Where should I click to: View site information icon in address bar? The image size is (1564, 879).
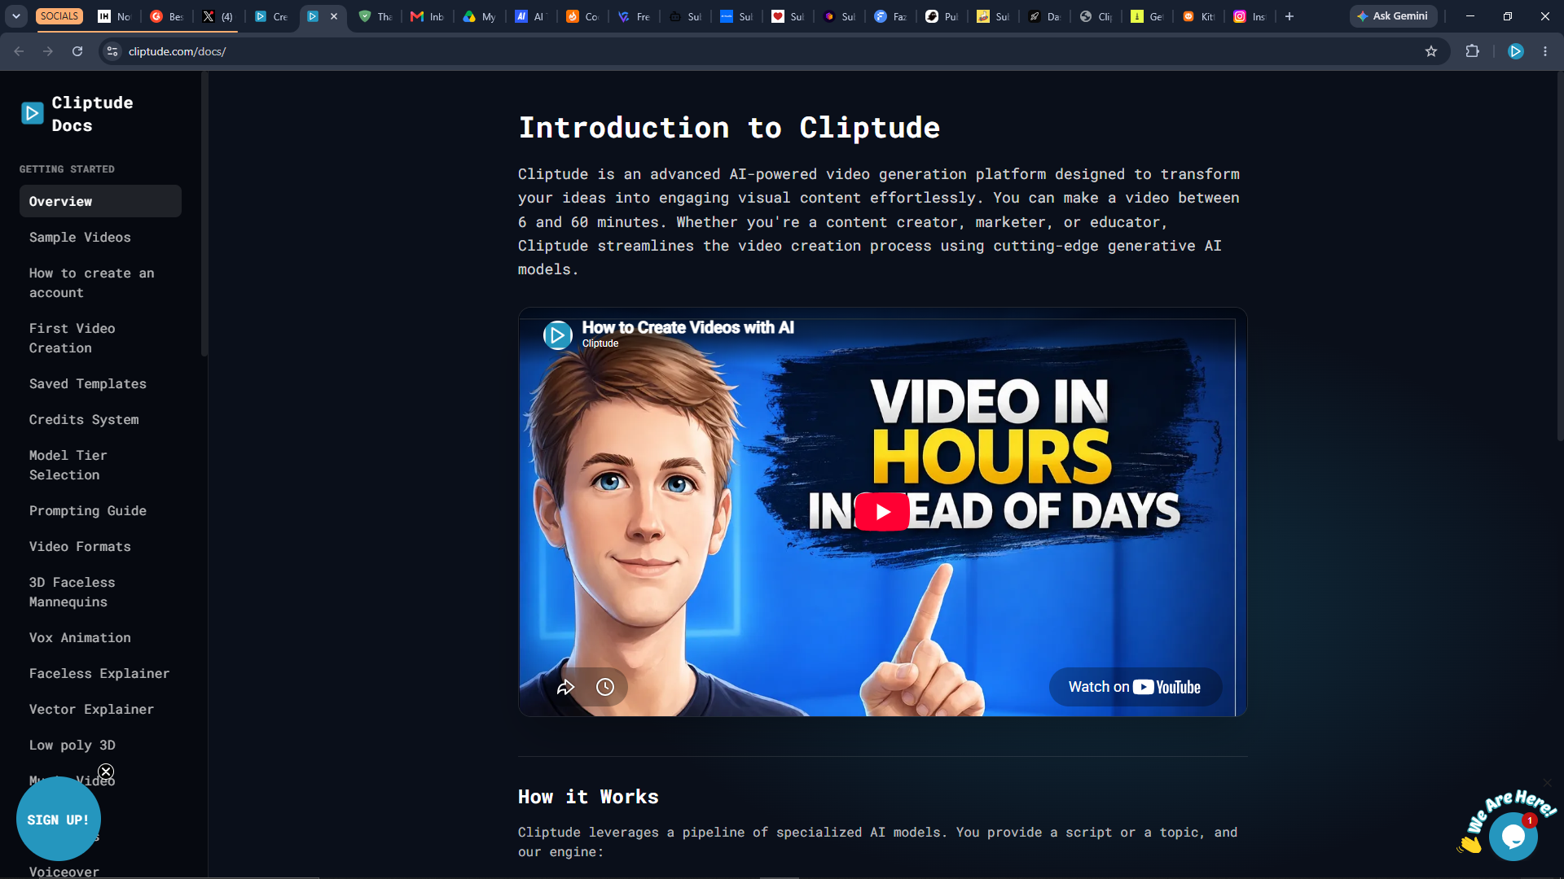(x=112, y=51)
